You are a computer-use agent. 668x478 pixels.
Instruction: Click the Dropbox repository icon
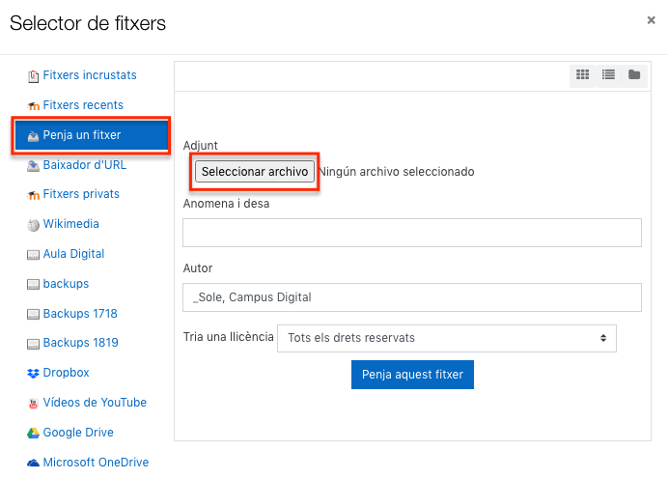pos(34,373)
